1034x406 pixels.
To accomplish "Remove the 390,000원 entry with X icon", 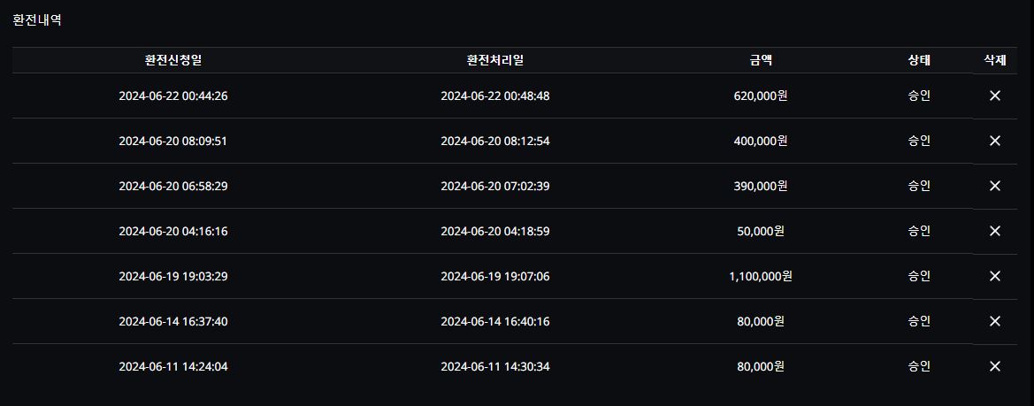I will [x=994, y=186].
